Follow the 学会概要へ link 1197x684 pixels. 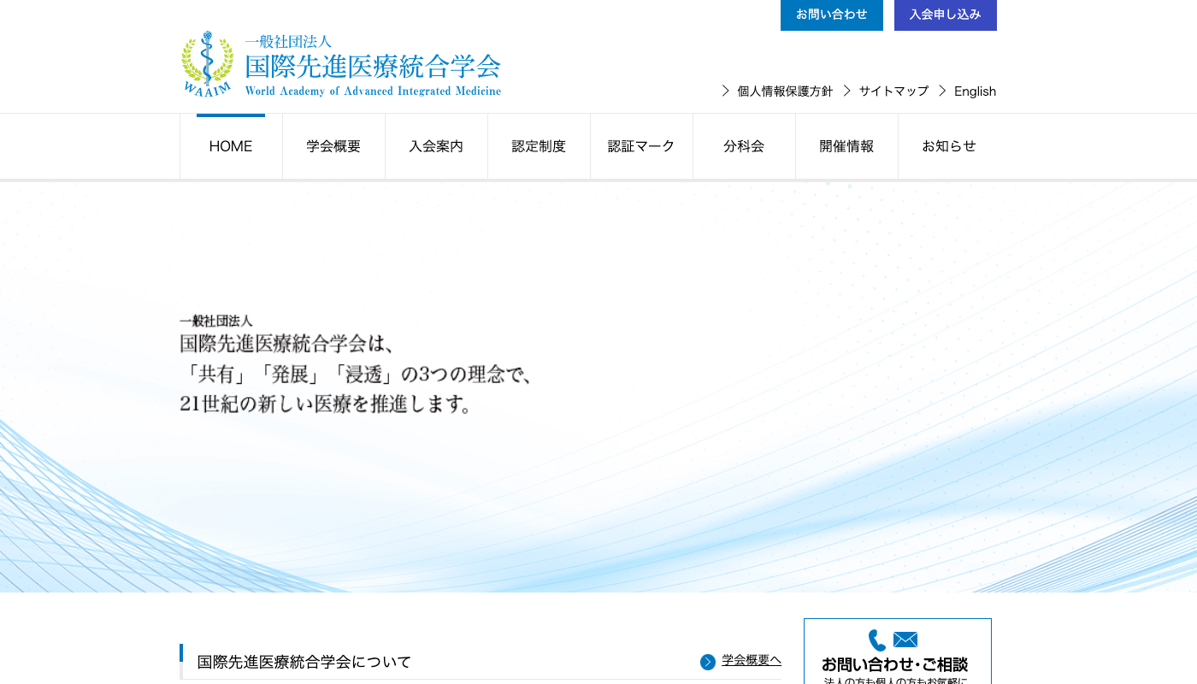point(750,660)
